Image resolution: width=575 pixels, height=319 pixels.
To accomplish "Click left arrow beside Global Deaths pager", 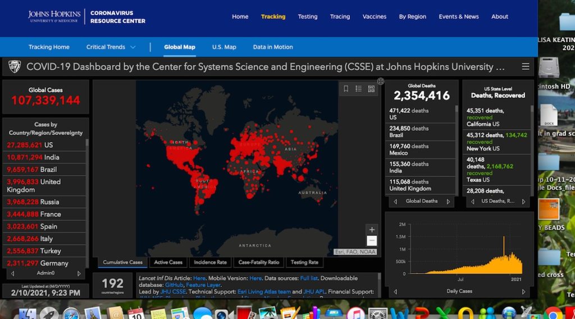I will click(x=395, y=201).
